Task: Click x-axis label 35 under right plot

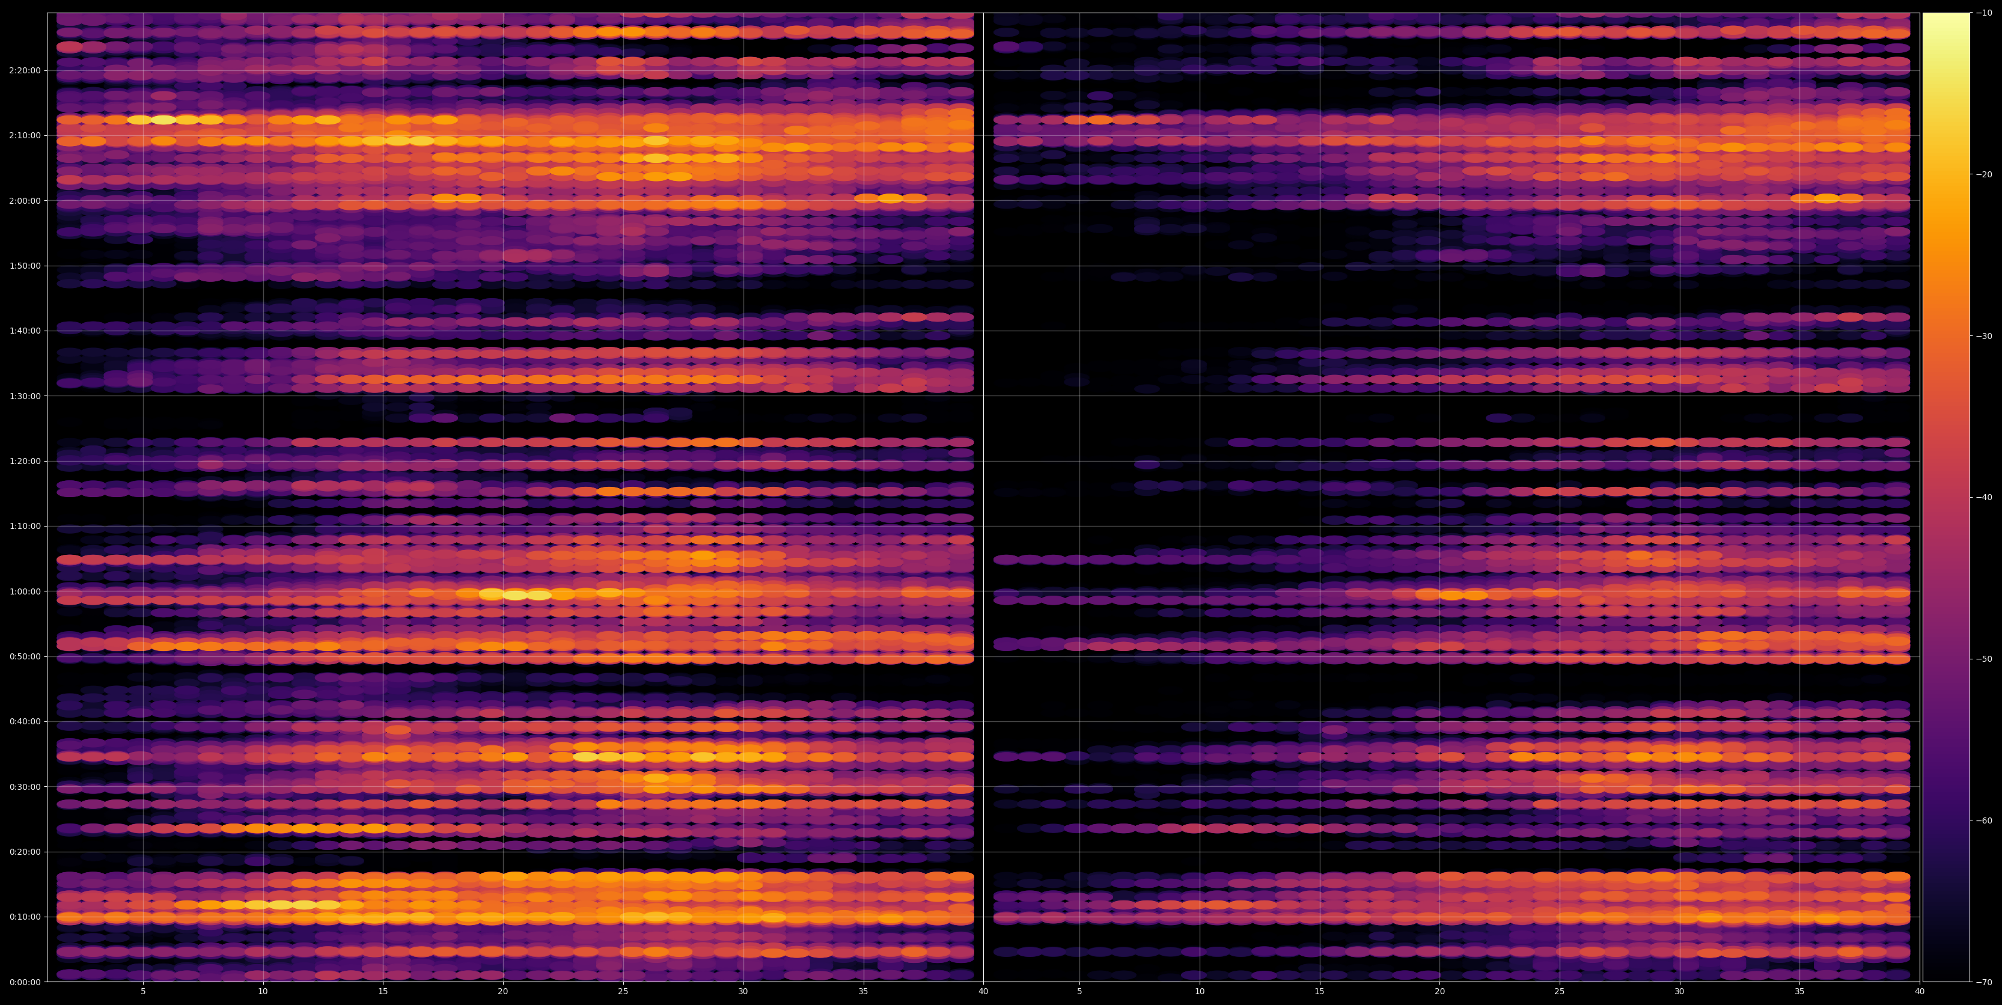Action: (x=1800, y=992)
